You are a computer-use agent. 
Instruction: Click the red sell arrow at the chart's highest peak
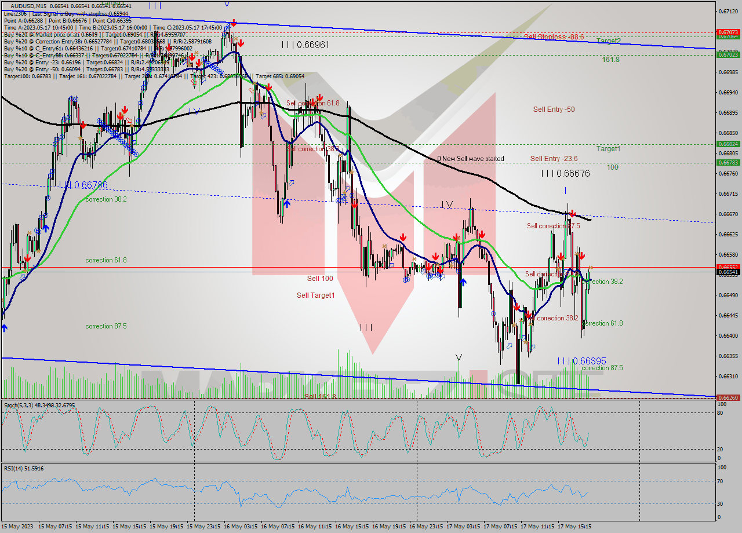pyautogui.click(x=233, y=23)
